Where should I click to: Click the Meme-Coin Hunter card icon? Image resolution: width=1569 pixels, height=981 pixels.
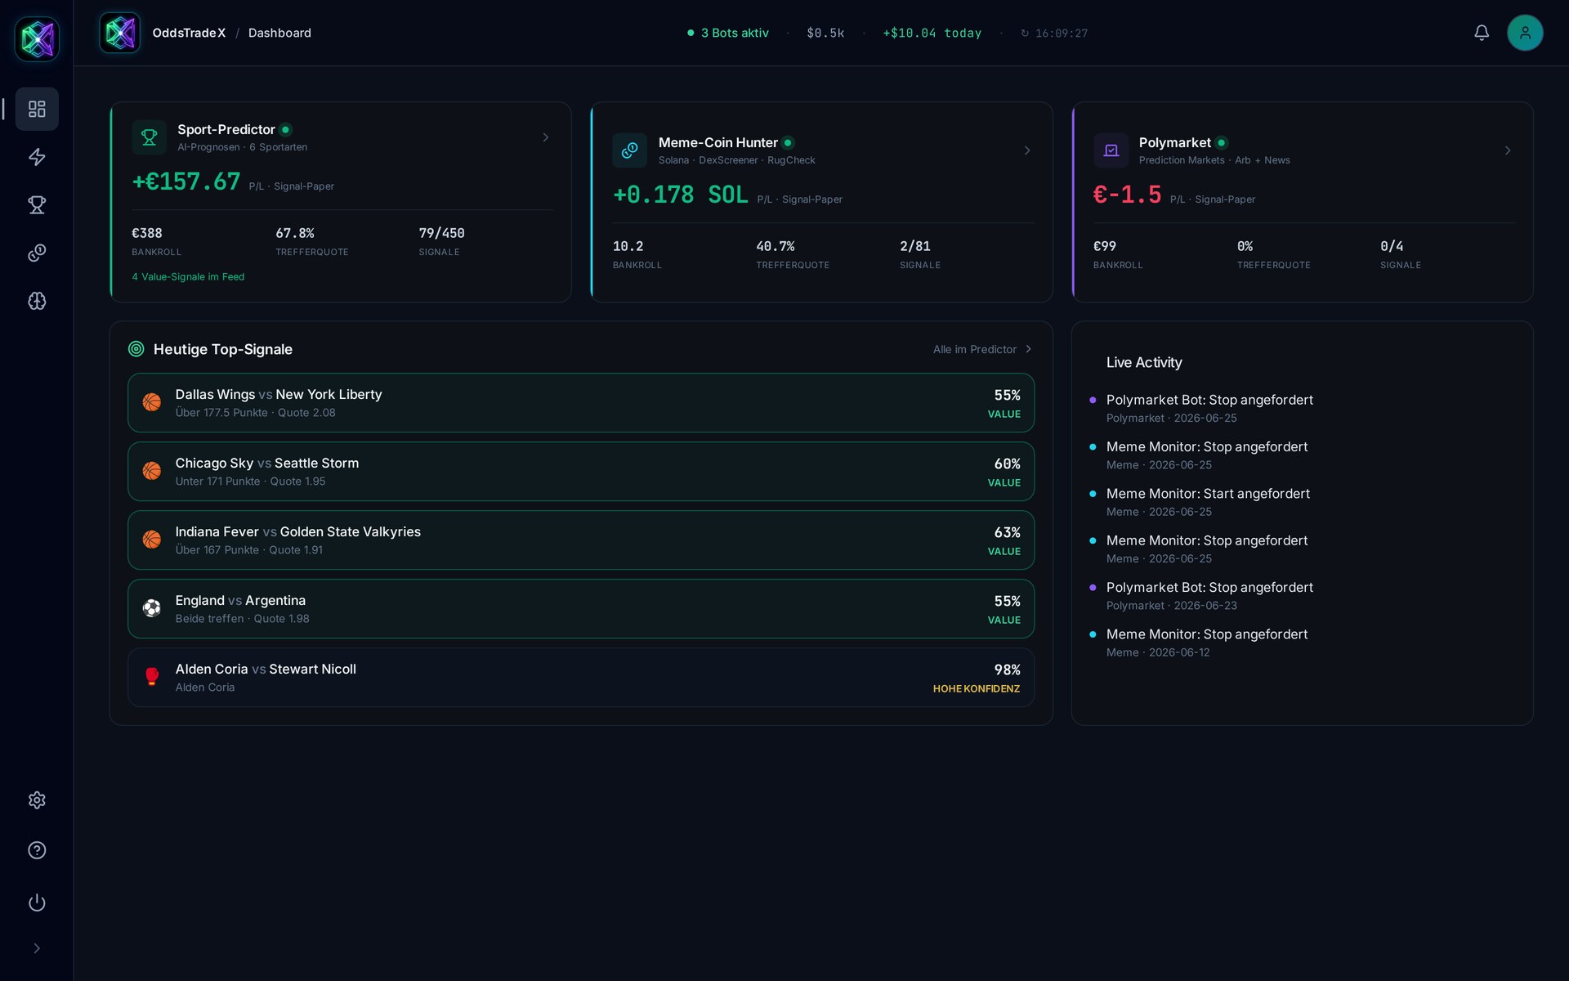tap(629, 150)
